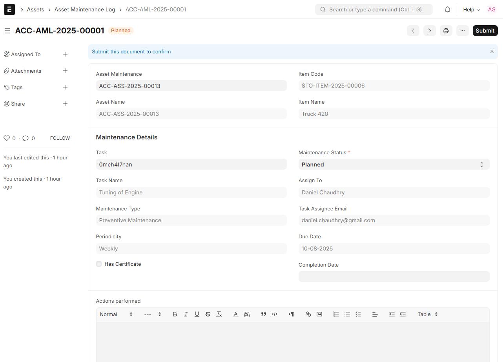Open the three-dots more menu
This screenshot has height=362, width=503.
pos(463,31)
